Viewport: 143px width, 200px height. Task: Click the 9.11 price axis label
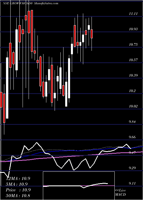point(132,183)
